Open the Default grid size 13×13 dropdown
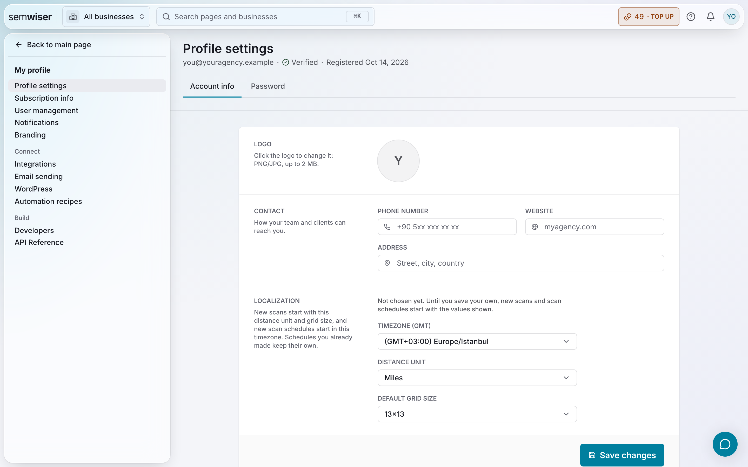The width and height of the screenshot is (748, 467). coord(477,414)
